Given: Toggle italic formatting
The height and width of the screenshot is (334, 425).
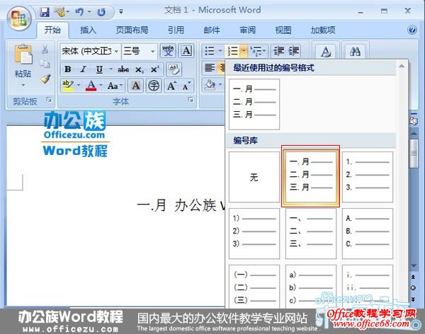Looking at the screenshot, I should 83,69.
